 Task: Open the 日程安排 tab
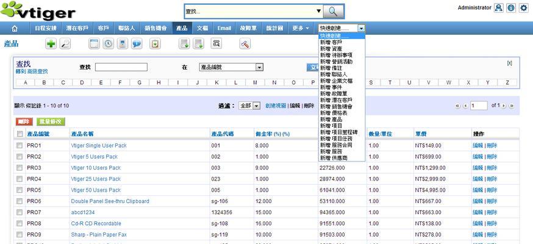tap(46, 29)
